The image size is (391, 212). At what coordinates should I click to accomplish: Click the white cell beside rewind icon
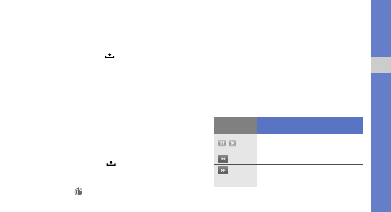[x=310, y=159]
